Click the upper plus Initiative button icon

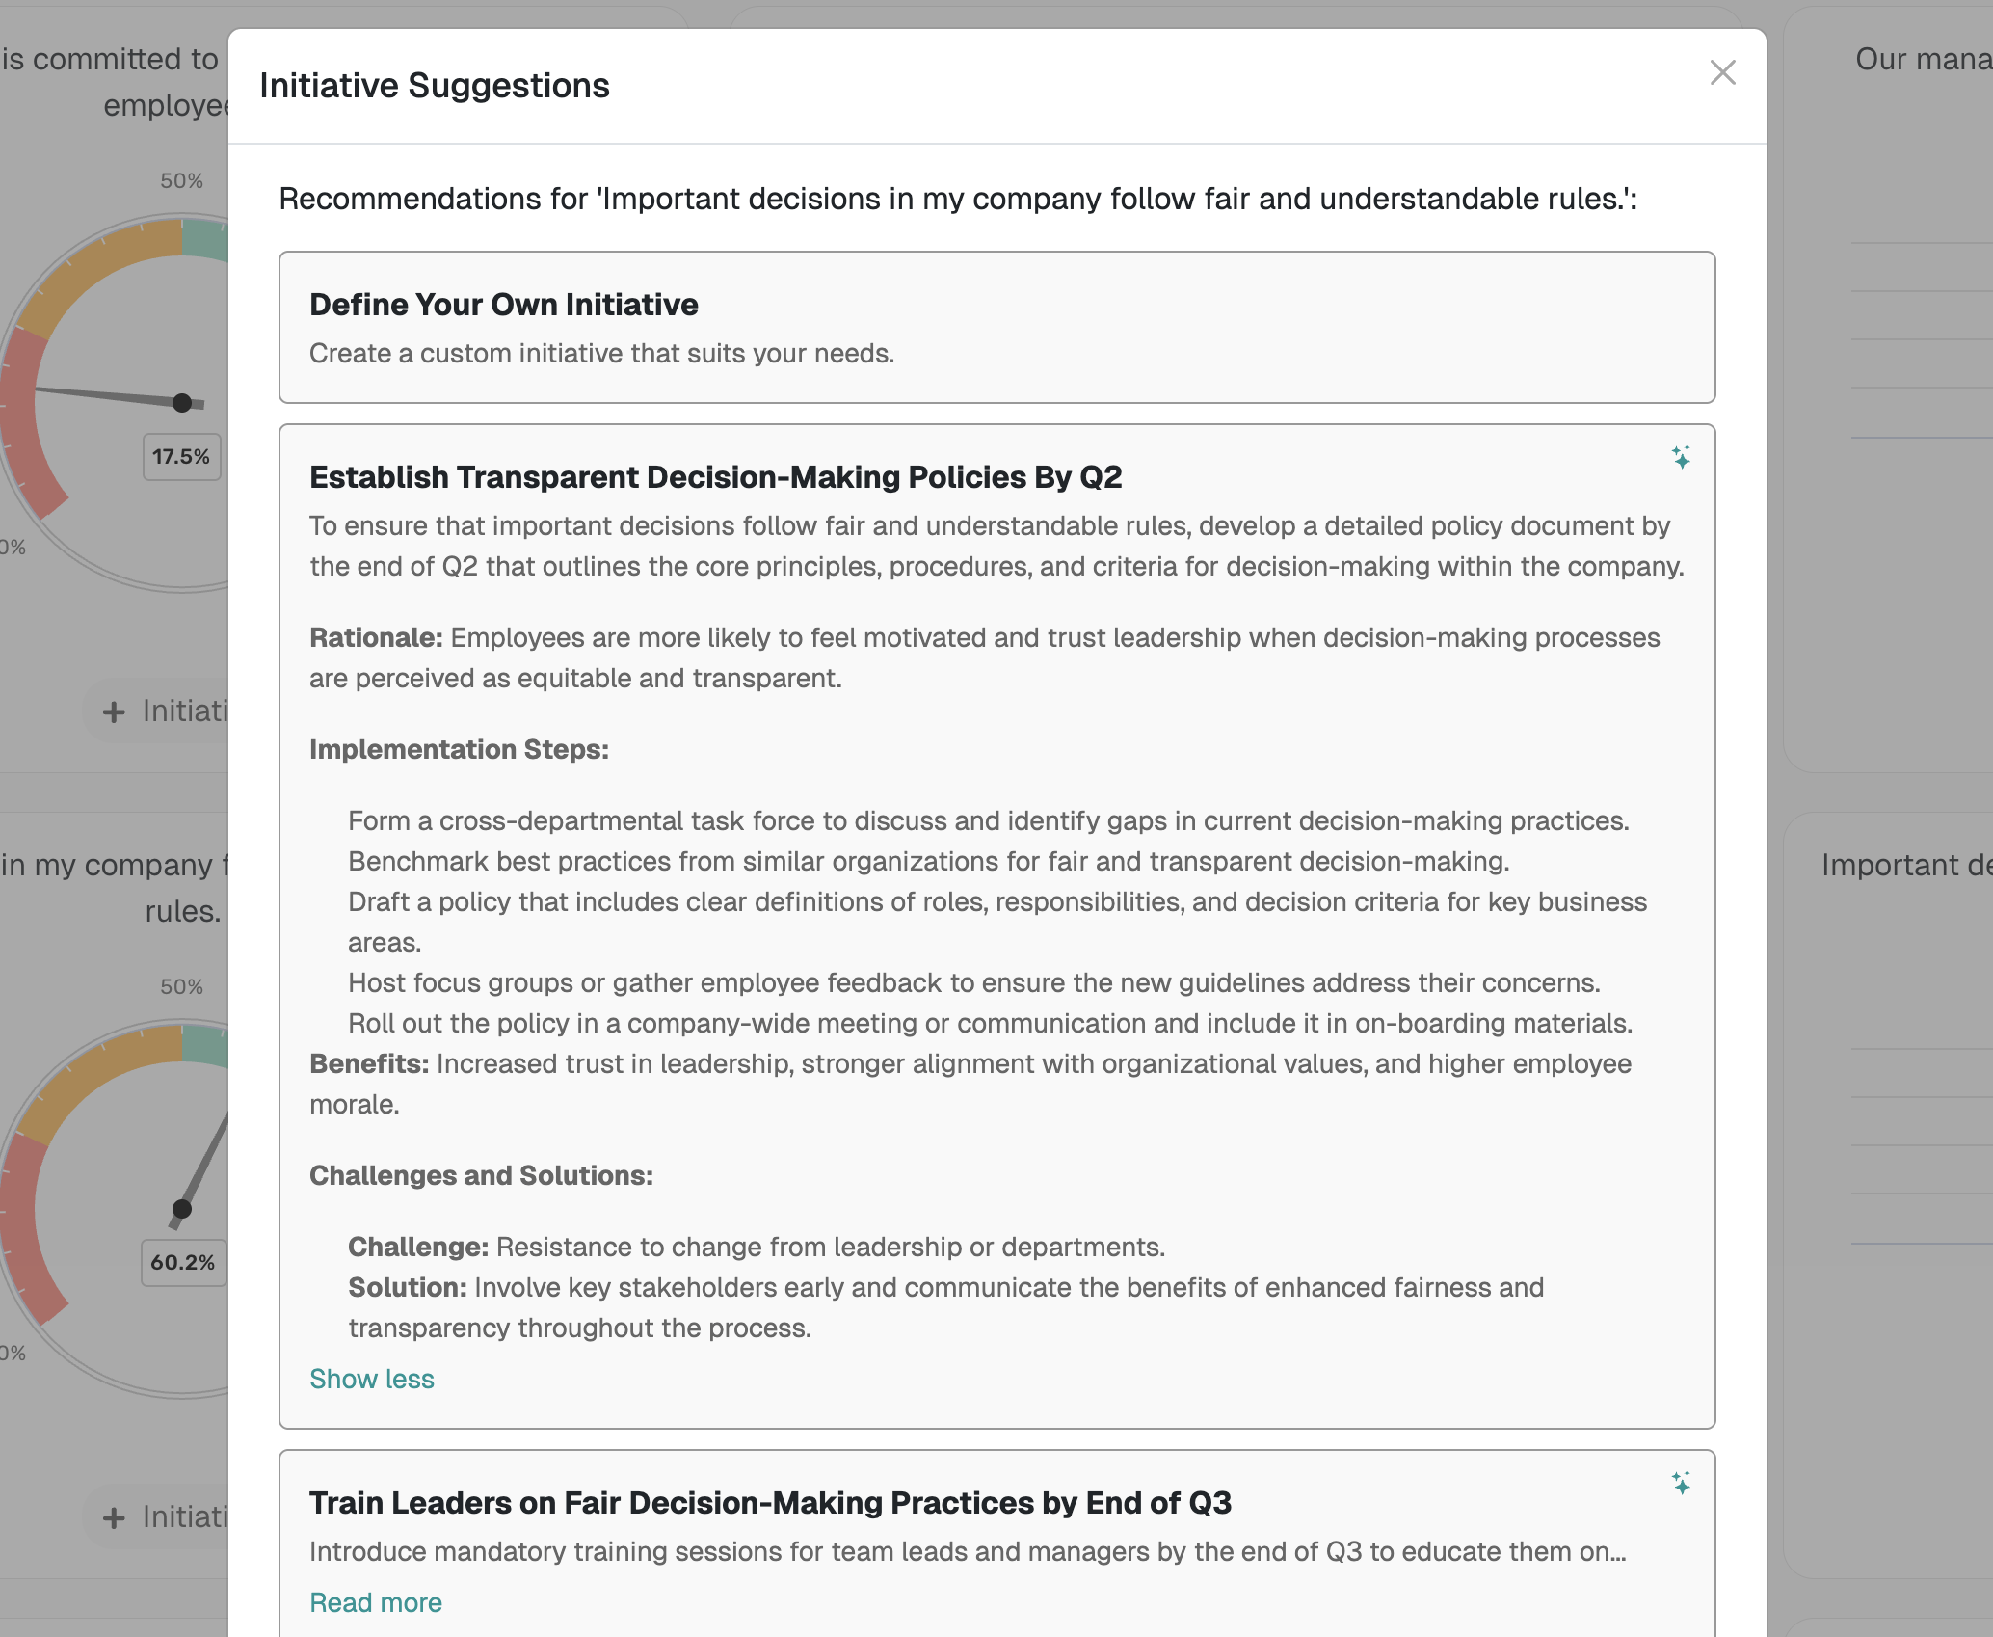point(115,712)
